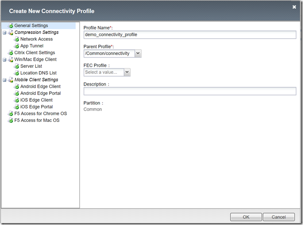The height and width of the screenshot is (225, 303).
Task: Click into the Description text field
Action: [x=190, y=91]
